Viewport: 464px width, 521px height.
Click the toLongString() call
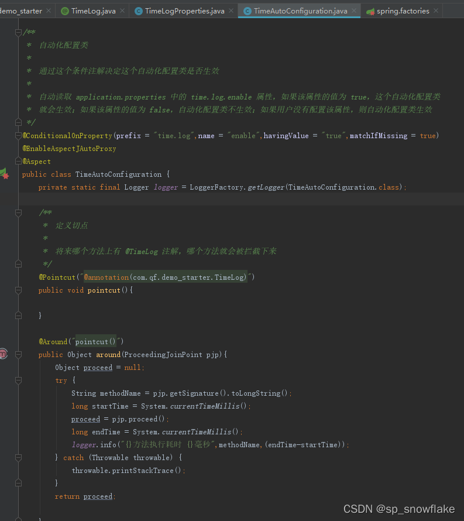[259, 393]
